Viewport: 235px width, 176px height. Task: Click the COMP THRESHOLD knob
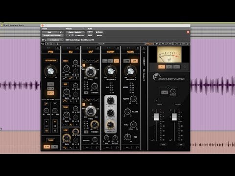[111, 71]
